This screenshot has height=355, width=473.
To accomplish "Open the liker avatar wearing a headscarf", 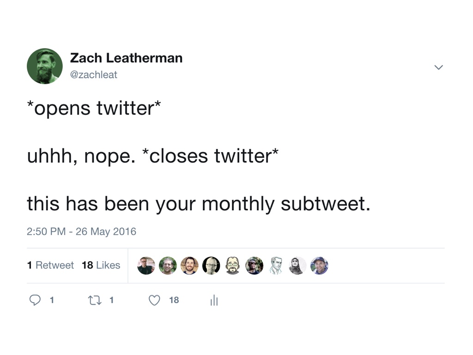I will pyautogui.click(x=297, y=266).
